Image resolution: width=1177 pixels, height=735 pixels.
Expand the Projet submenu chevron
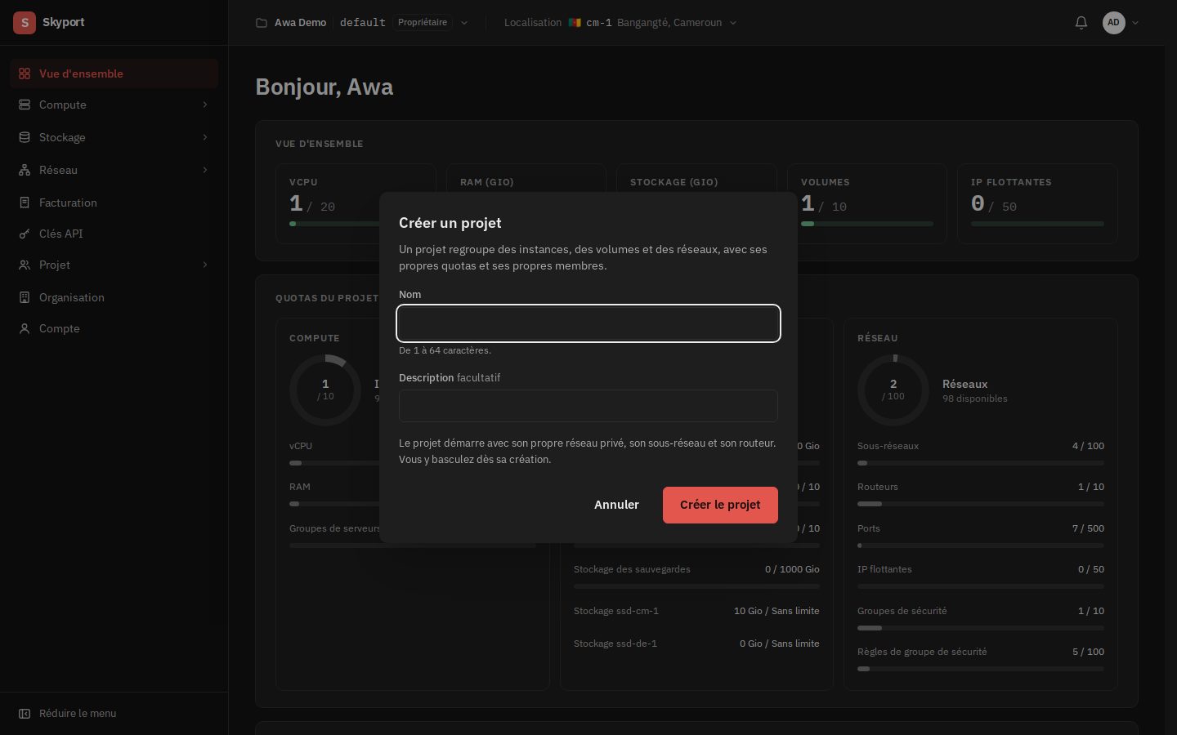(204, 265)
